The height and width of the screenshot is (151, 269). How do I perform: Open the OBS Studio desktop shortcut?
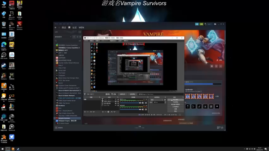coord(4,56)
